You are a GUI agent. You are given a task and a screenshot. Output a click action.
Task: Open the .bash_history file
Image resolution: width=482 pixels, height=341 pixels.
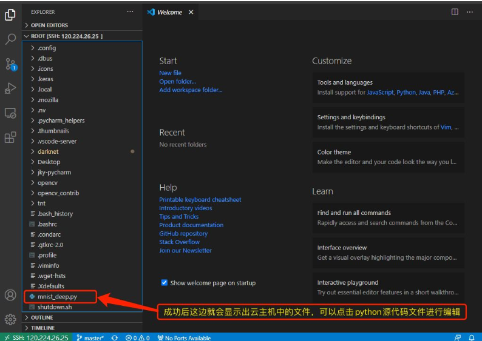(x=82, y=214)
